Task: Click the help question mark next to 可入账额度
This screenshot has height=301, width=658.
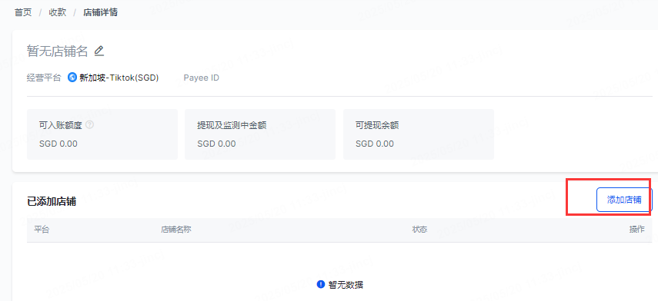Action: coord(89,124)
